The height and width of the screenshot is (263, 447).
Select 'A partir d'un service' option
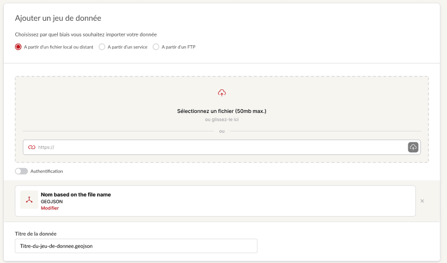102,47
